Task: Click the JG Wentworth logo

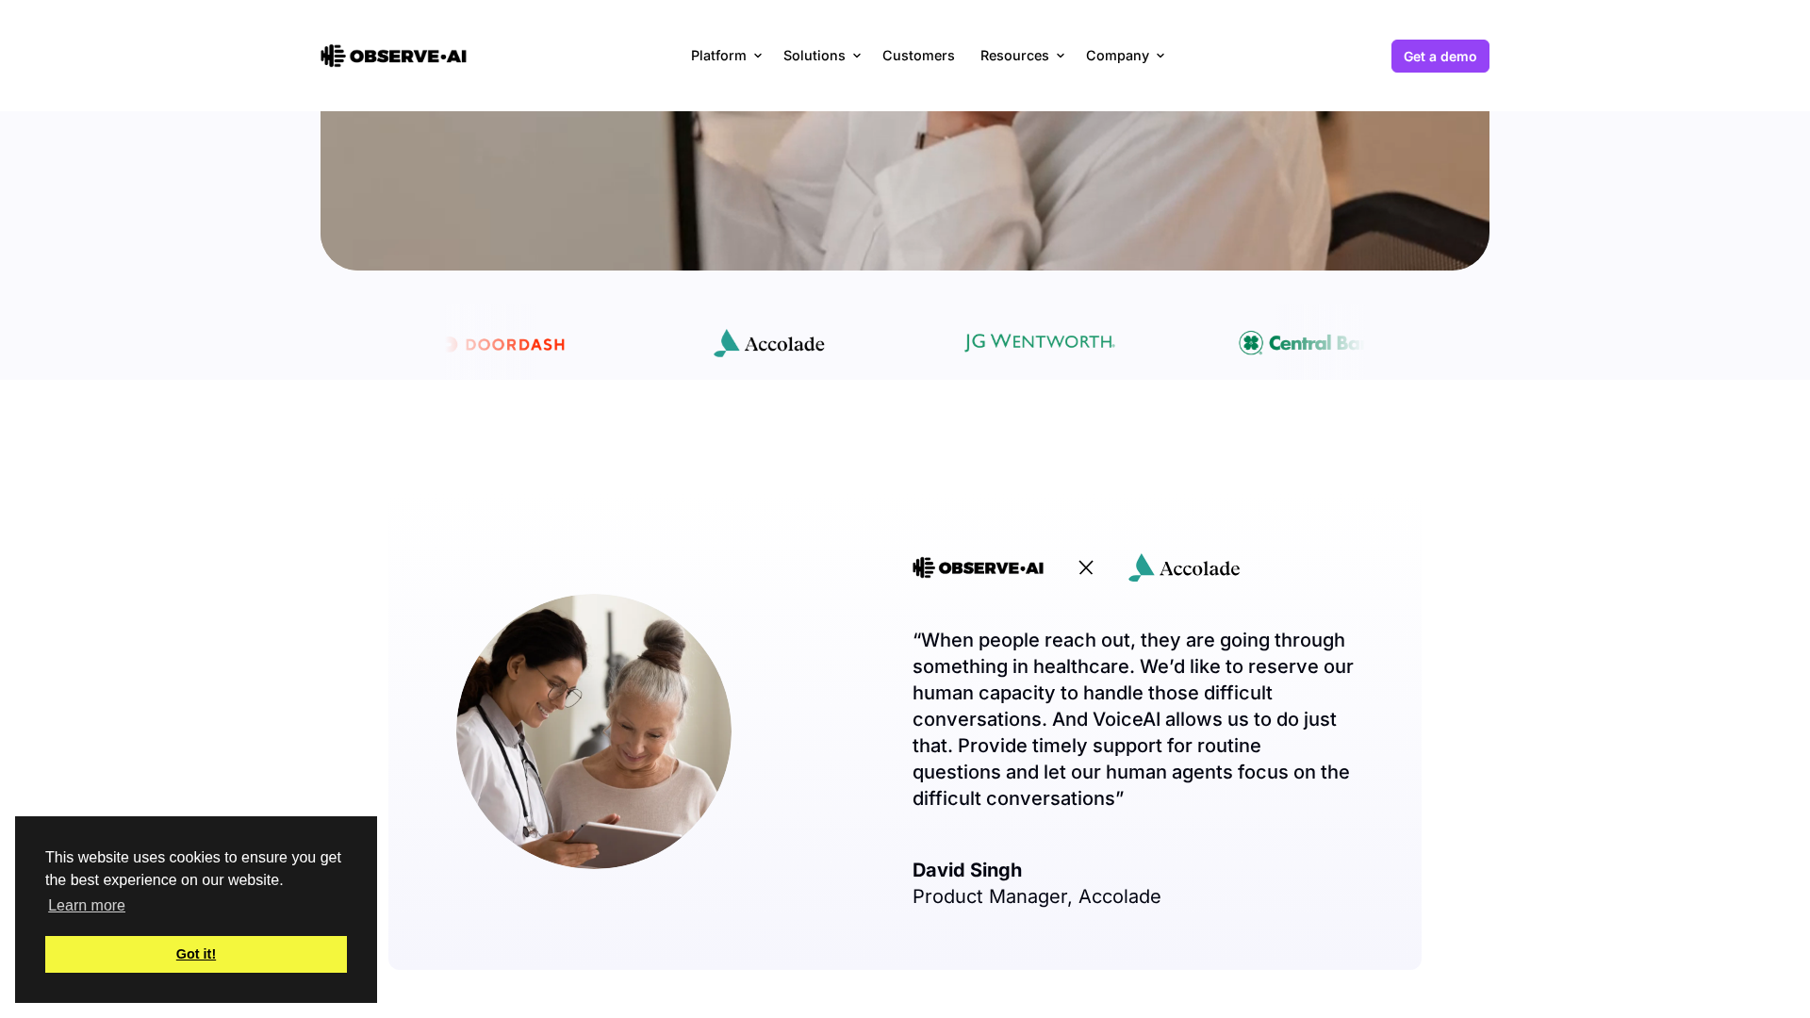Action: coord(1040,342)
